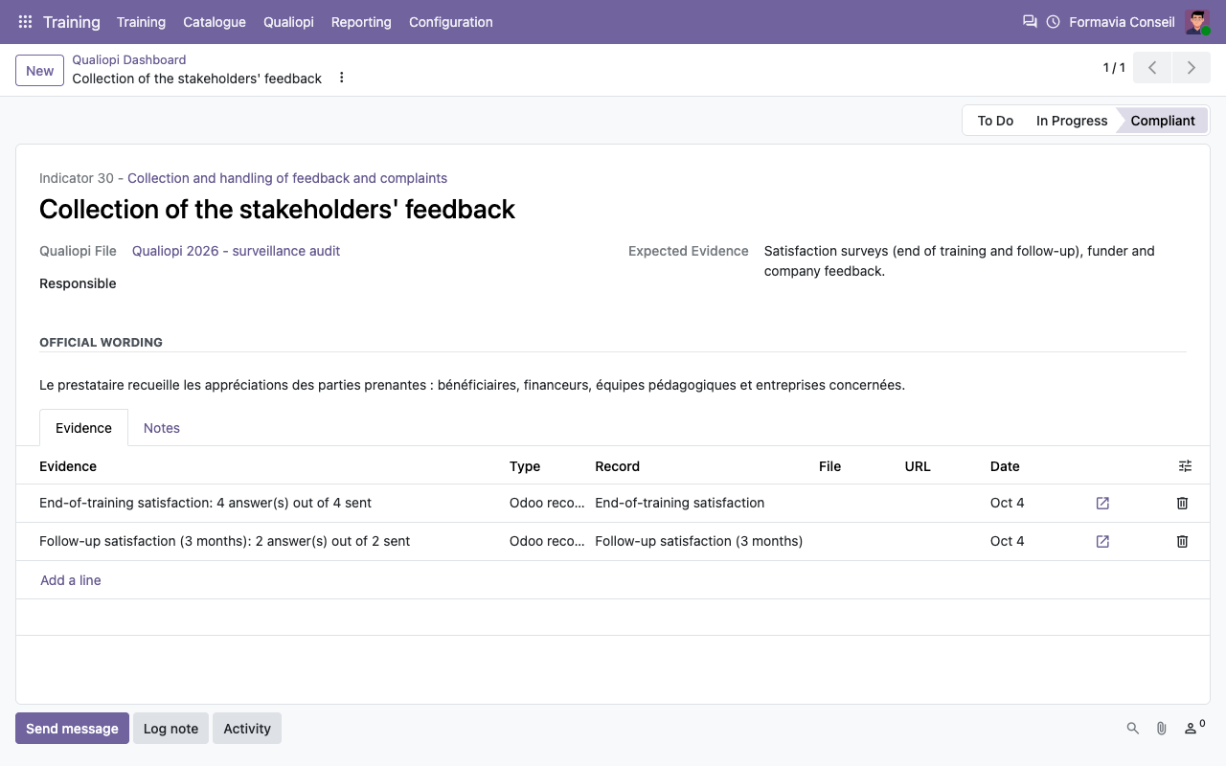The height and width of the screenshot is (766, 1226).
Task: Open Qualiopi 2026 - surveillance audit link
Action: (x=237, y=251)
